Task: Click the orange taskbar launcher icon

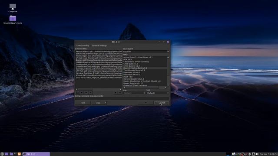Action: coord(19,154)
